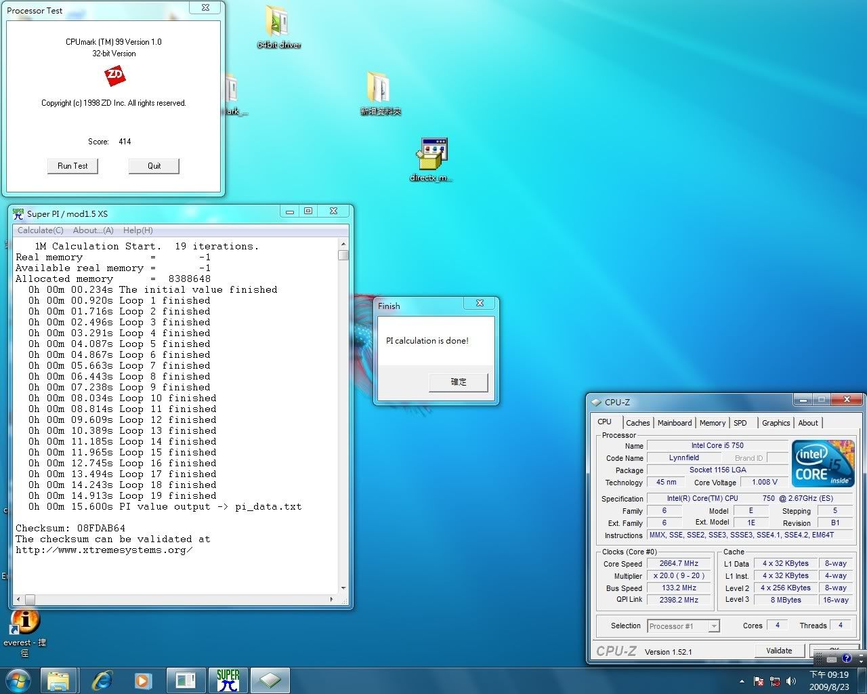Viewport: 867px width, 694px height.
Task: Open Action Center flag tray icon
Action: 759,681
